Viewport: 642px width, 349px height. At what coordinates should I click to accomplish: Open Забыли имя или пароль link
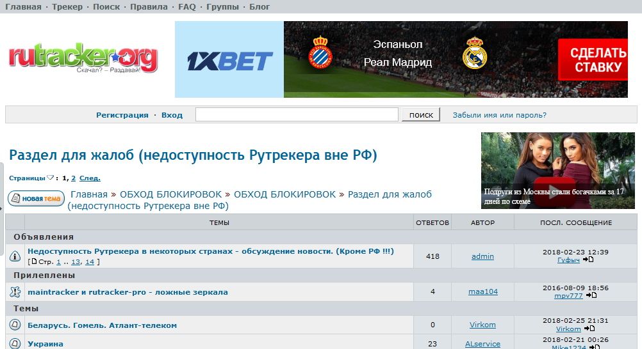(500, 115)
